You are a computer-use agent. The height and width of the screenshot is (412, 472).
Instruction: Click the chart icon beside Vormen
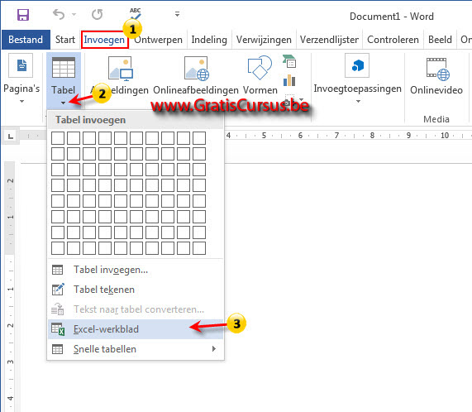coord(289,80)
